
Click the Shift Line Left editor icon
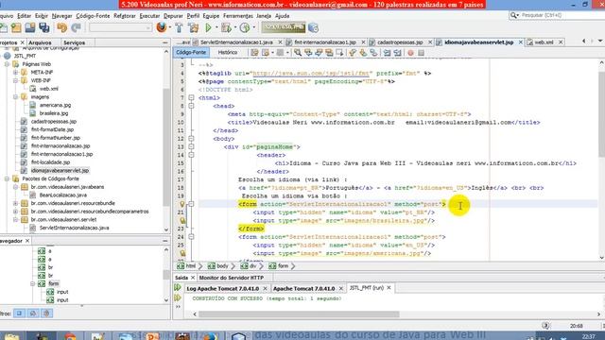(387, 53)
